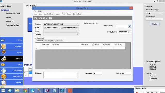Click Save And Close in toolbar

(49, 14)
